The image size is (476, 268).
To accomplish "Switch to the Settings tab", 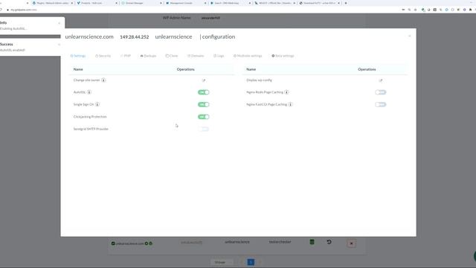I will tap(78, 56).
